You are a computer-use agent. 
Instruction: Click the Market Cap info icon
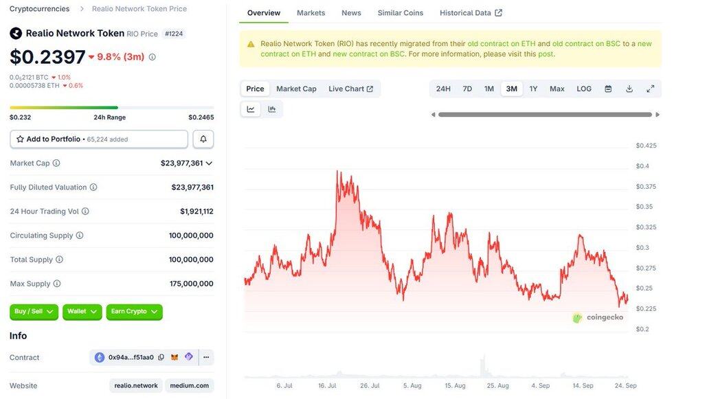pyautogui.click(x=56, y=163)
